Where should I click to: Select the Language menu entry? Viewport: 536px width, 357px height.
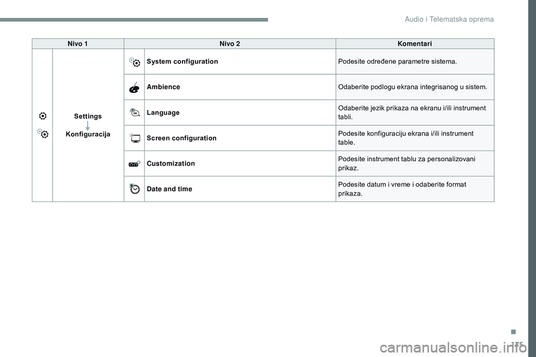click(163, 113)
